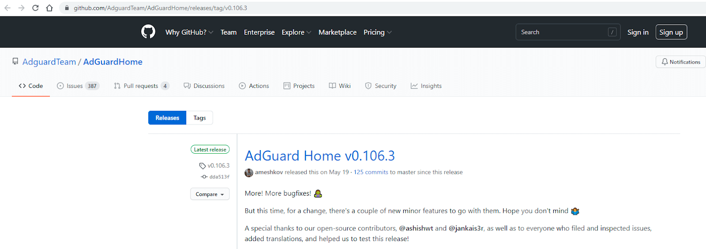
Task: Click ameshkov's avatar image
Action: tap(249, 173)
